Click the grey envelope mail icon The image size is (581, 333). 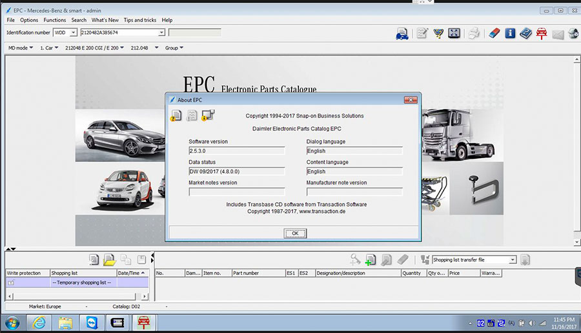click(x=558, y=34)
